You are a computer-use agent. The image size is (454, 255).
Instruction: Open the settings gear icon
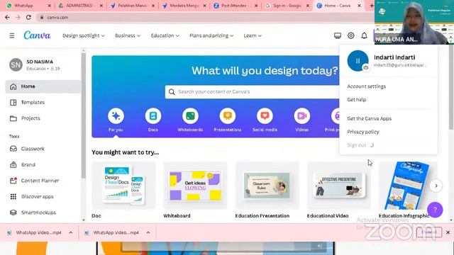[350, 35]
